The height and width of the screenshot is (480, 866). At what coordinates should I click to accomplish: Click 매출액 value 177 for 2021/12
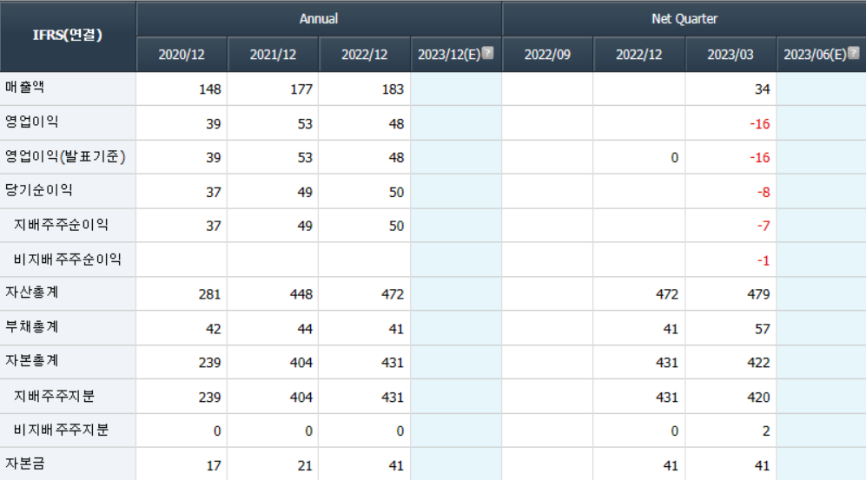click(301, 89)
